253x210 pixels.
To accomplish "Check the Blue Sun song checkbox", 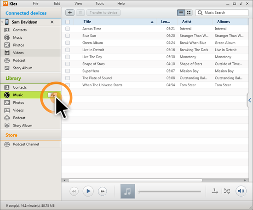I will (68, 36).
